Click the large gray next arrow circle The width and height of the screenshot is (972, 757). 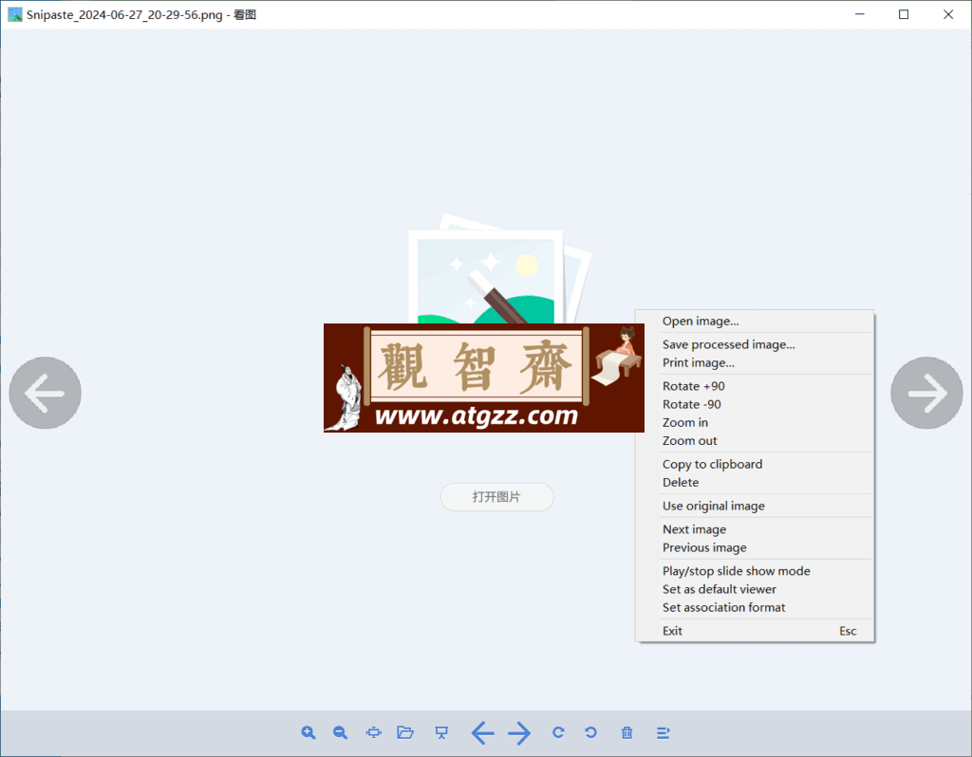926,393
